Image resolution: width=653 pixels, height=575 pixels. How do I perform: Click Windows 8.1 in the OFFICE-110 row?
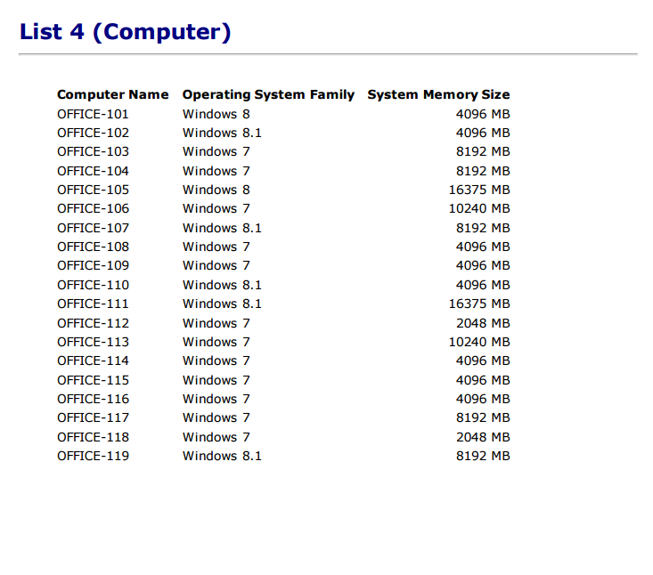pyautogui.click(x=222, y=285)
